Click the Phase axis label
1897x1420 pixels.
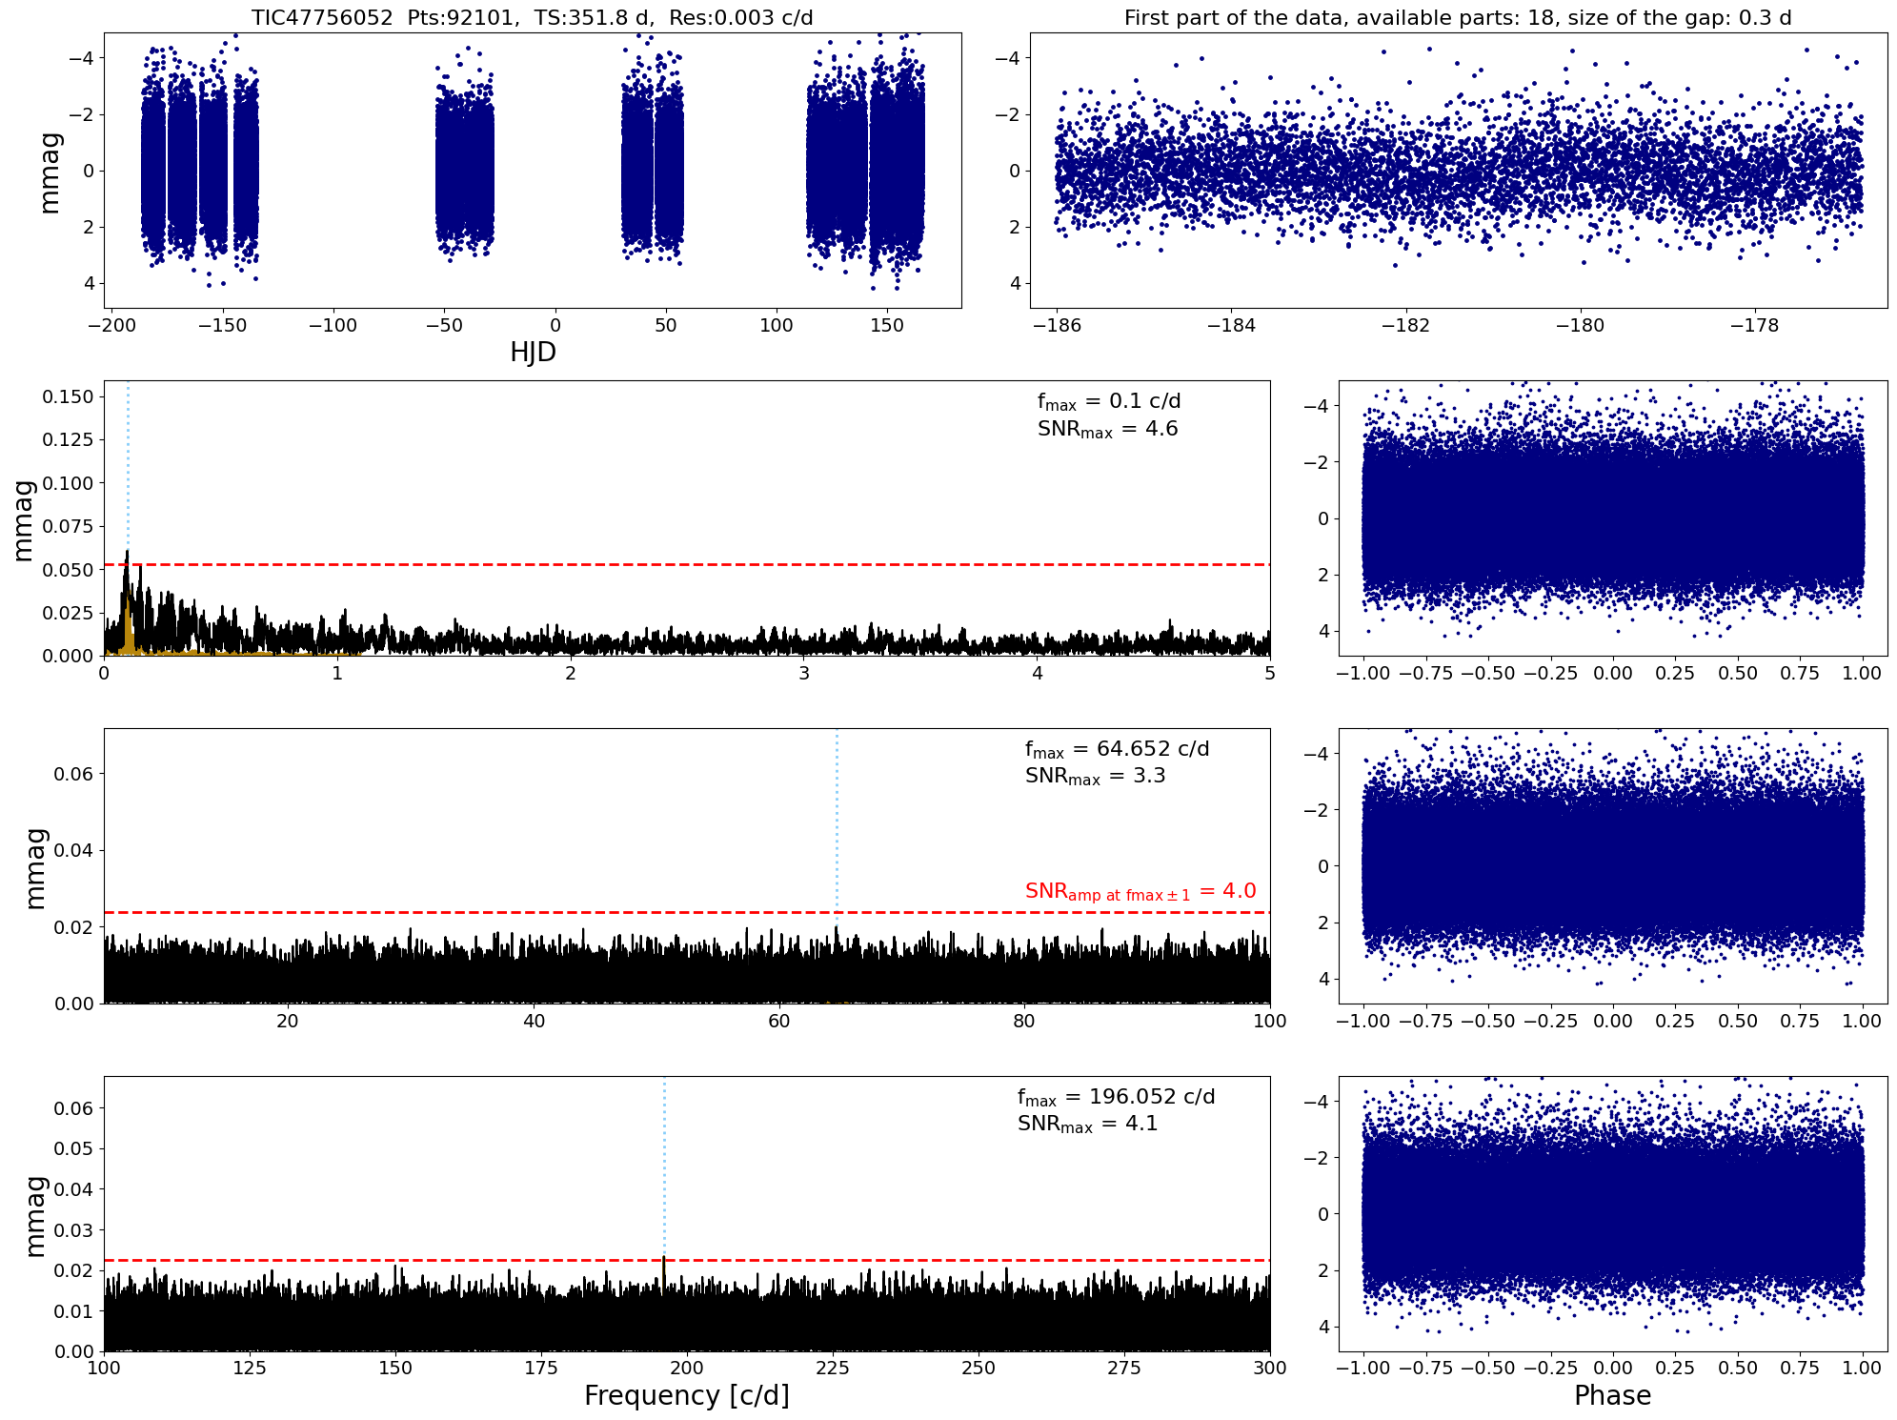click(1612, 1396)
